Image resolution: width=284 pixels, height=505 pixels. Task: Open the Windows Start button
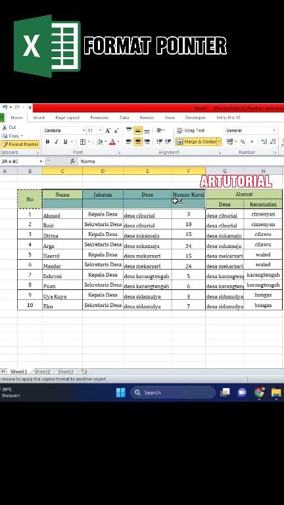[x=121, y=393]
